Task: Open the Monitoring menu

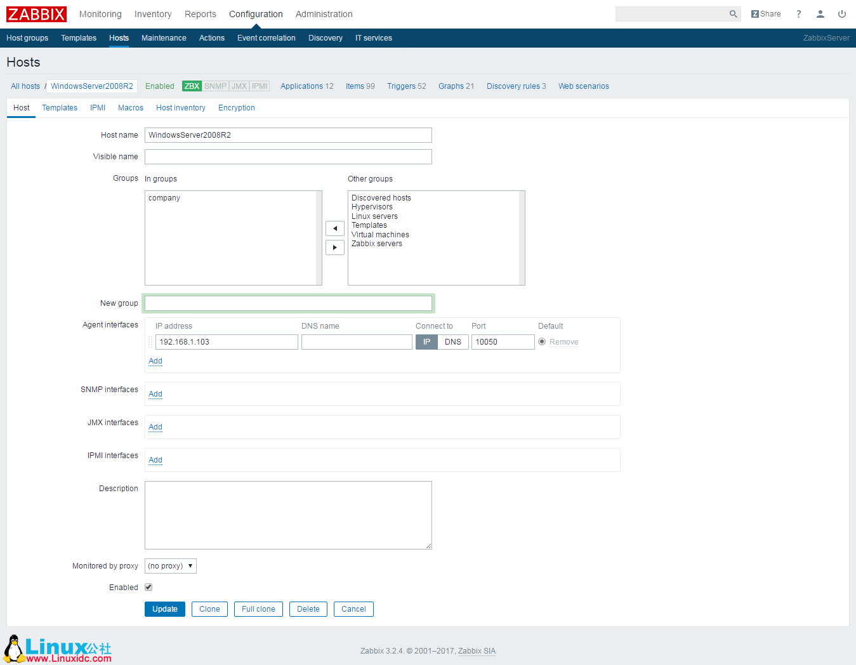Action: 100,13
